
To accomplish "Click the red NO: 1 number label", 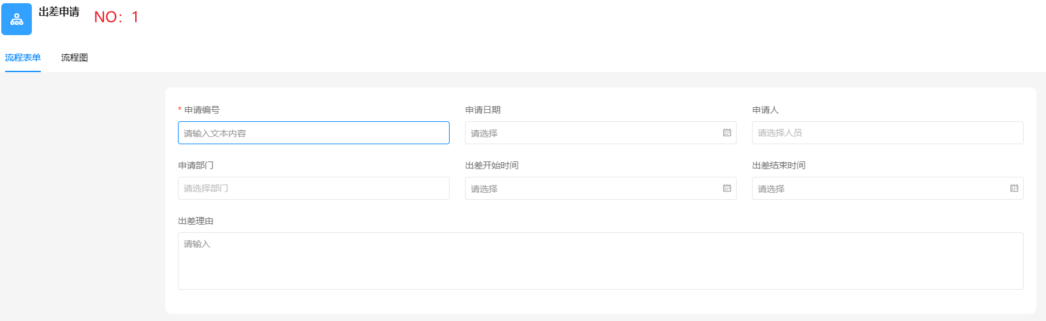I will [116, 17].
